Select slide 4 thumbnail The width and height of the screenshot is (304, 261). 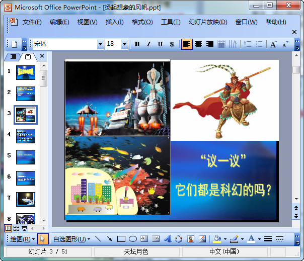[26, 136]
